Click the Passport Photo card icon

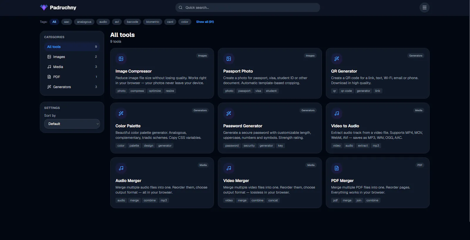click(229, 59)
